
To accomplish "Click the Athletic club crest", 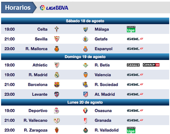I will point(57,65).
